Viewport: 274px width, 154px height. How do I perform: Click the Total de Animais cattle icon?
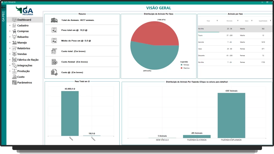coord(54,20)
